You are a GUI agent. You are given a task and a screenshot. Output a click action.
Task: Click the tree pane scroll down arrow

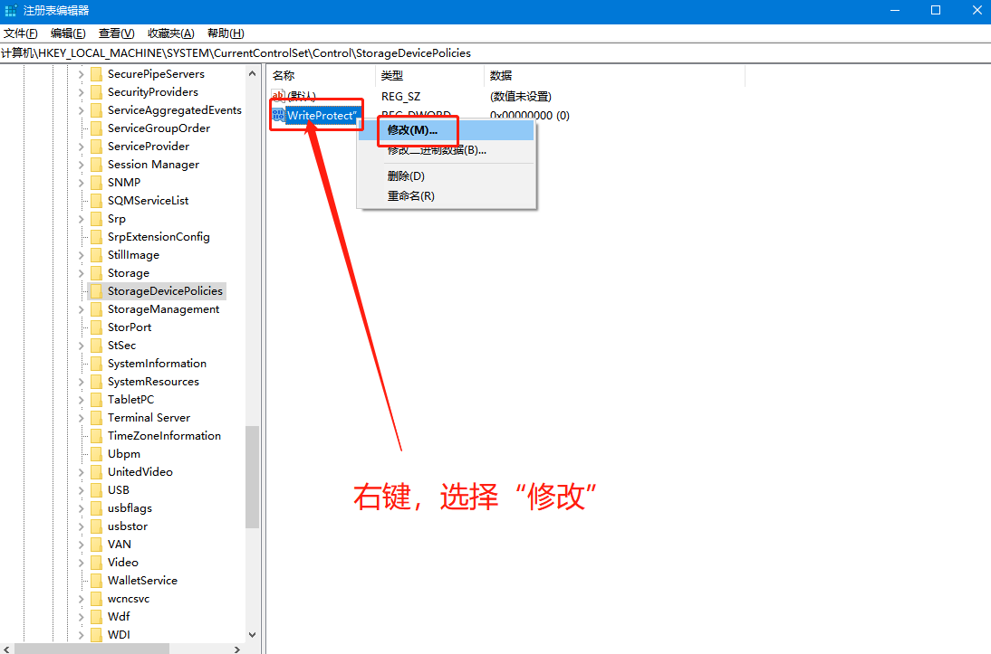[252, 636]
